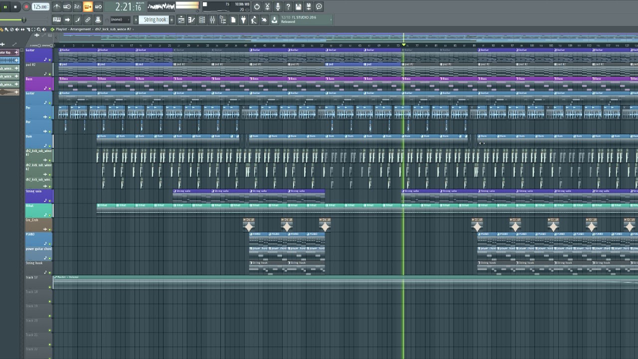Open the Browser view icon
Screen dimensions: 638x359
click(223, 19)
